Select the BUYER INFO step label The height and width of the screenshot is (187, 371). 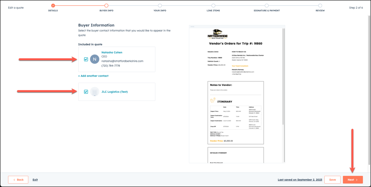coord(107,11)
